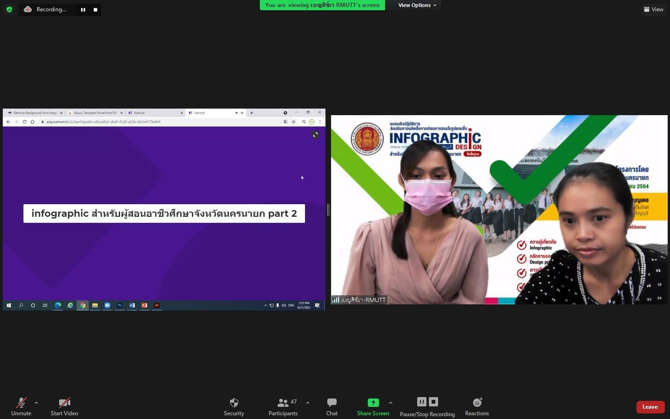Close the Remove Background tab
This screenshot has height=419, width=670.
coord(61,113)
